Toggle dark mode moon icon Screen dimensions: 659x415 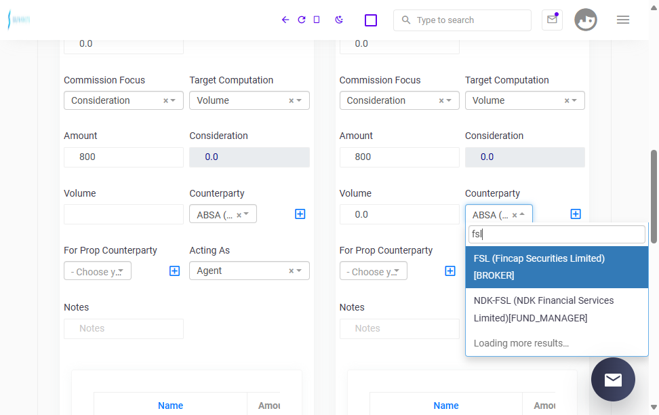tap(339, 20)
